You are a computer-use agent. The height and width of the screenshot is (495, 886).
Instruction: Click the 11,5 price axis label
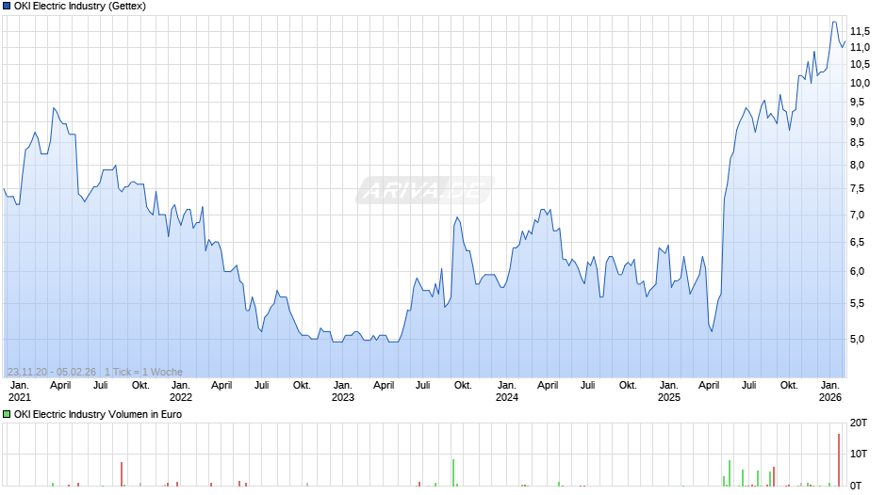(x=860, y=32)
